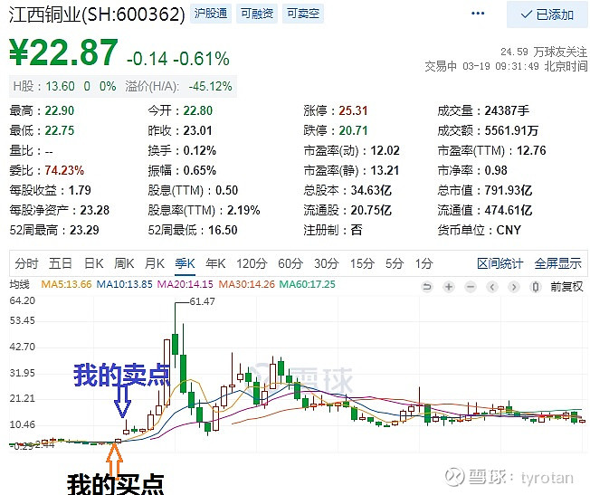Image resolution: width=590 pixels, height=495 pixels.
Task: Click the 沪股通 tag badge
Action: (212, 14)
